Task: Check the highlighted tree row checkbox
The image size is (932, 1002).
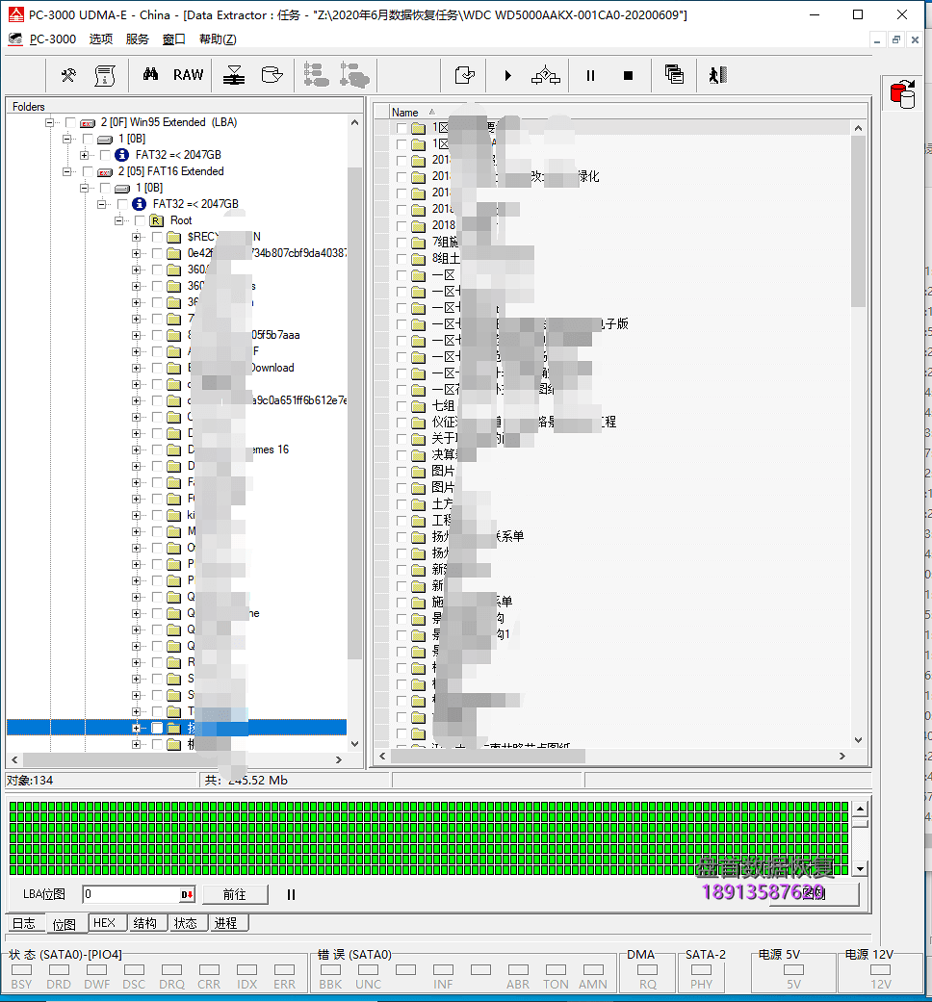Action: pos(157,728)
